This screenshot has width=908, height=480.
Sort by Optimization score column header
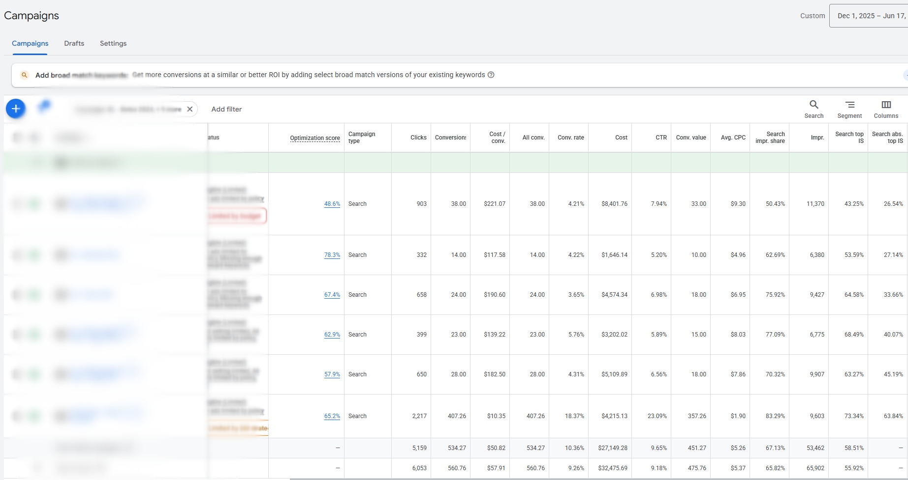click(315, 138)
